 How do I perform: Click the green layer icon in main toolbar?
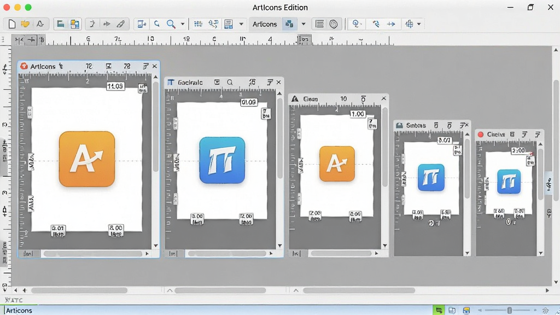(x=60, y=24)
